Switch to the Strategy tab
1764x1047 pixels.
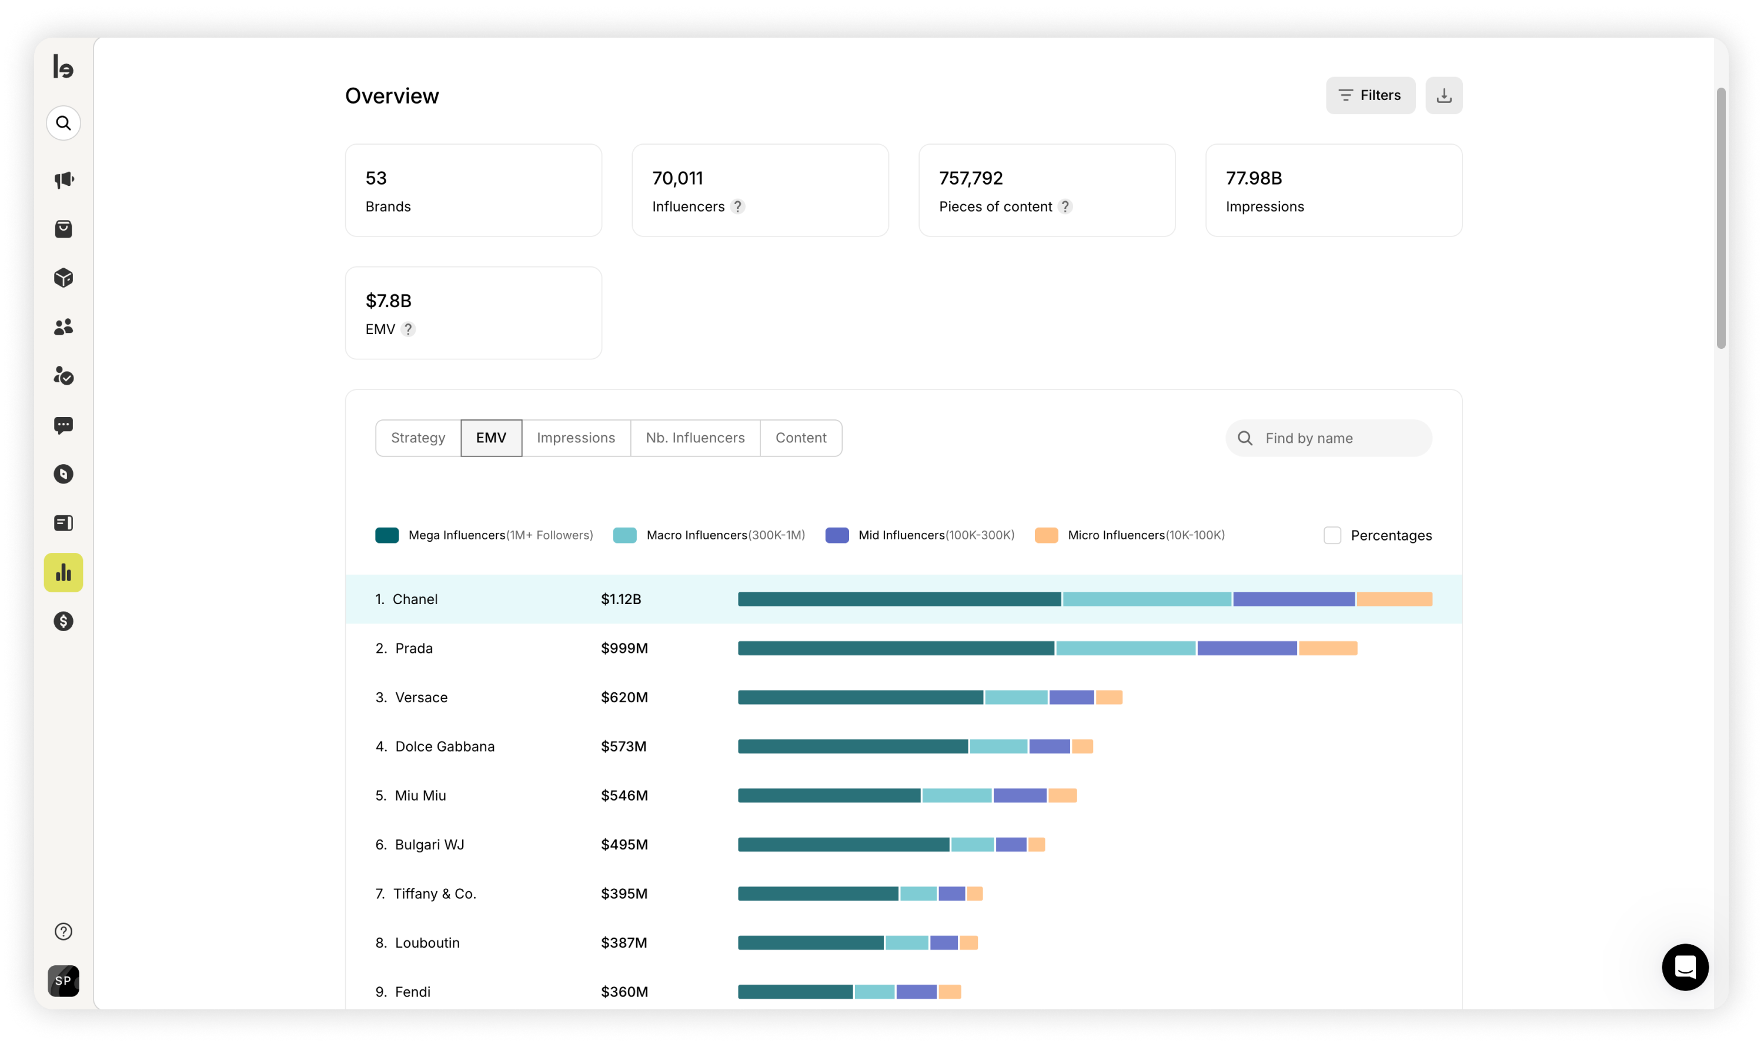click(x=418, y=438)
